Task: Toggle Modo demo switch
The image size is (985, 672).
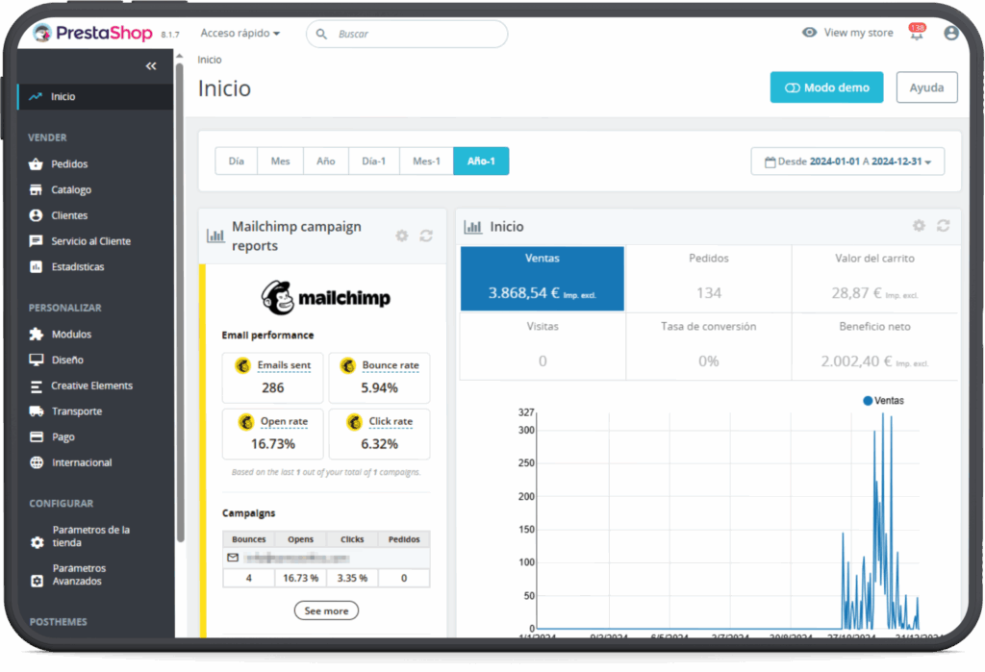Action: tap(826, 87)
